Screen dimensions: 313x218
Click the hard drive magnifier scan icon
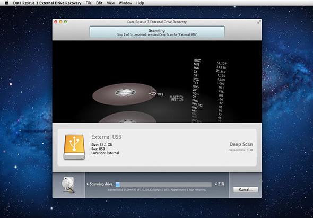click(68, 185)
